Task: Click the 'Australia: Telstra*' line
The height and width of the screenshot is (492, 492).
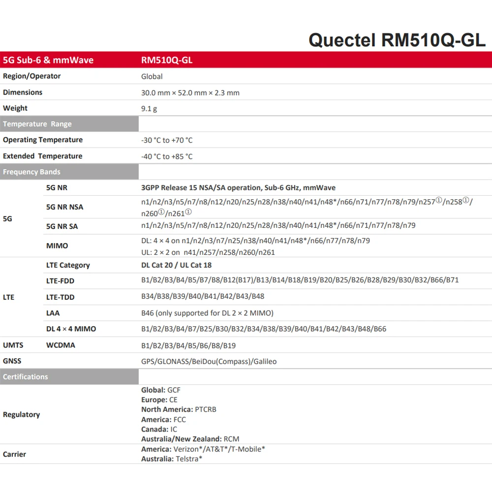Action: [x=172, y=459]
